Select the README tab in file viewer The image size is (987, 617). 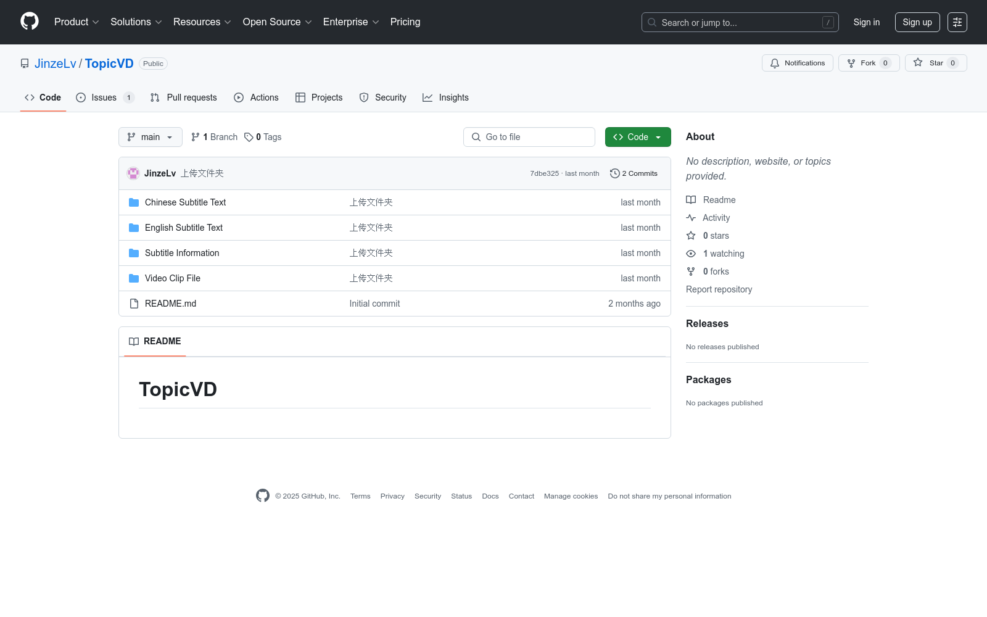[x=155, y=341]
